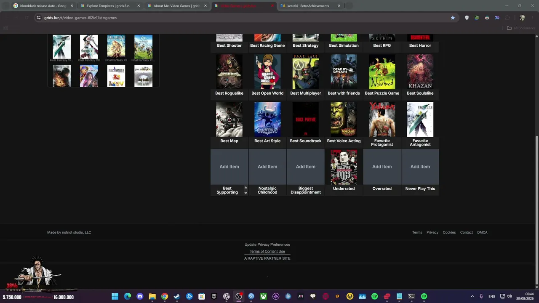Select the Sleeping Dogs cover under Underrated
This screenshot has width=539, height=303.
pos(344,167)
